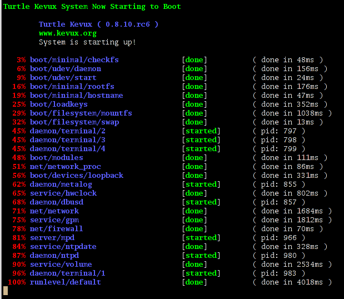This screenshot has height=299, width=344.
Task: Click the service/hwclock entry
Action: (x=63, y=193)
